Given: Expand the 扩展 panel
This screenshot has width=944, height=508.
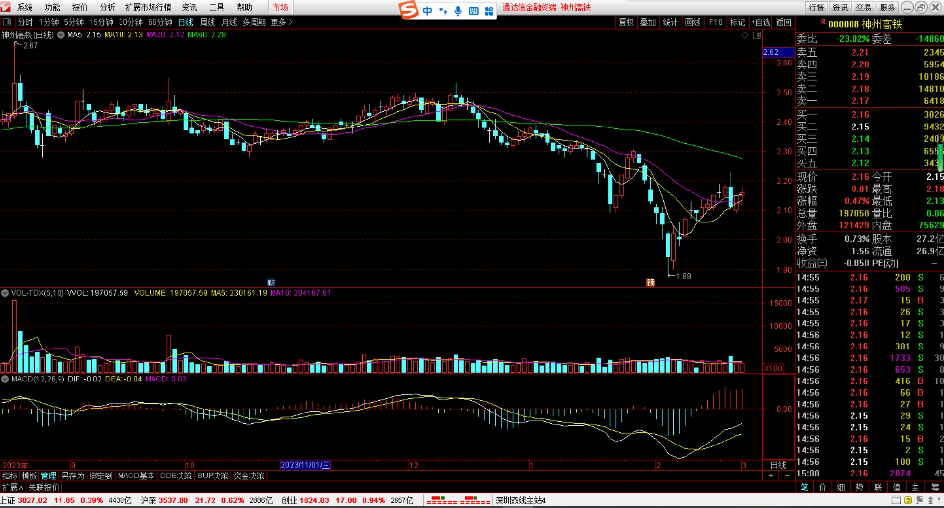Looking at the screenshot, I should pyautogui.click(x=13, y=487).
